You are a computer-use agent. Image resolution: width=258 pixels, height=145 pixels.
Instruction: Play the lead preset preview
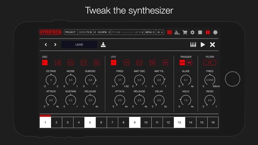point(203,45)
